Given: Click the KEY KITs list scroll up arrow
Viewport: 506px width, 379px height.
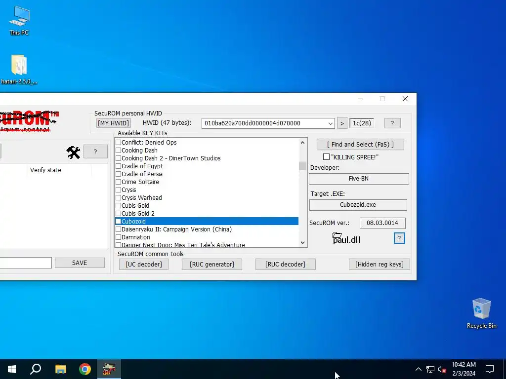Looking at the screenshot, I should [302, 143].
